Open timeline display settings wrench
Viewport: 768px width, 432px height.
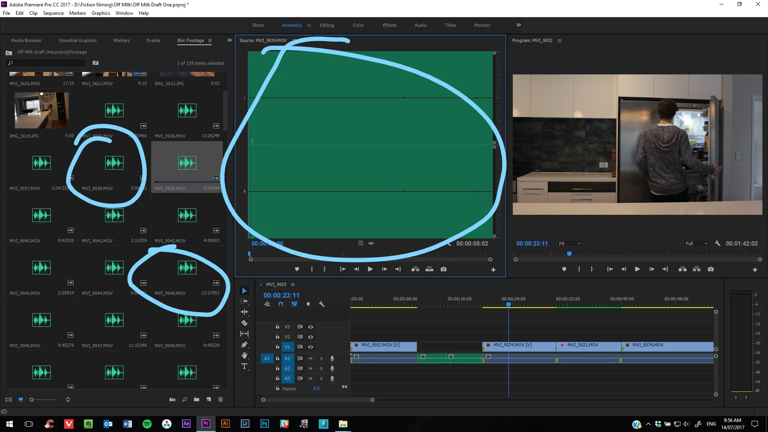(321, 304)
